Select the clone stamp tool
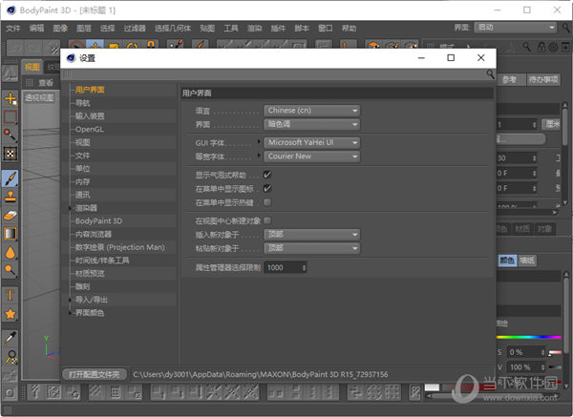Screen dimensions: 573x417 coord(11,197)
